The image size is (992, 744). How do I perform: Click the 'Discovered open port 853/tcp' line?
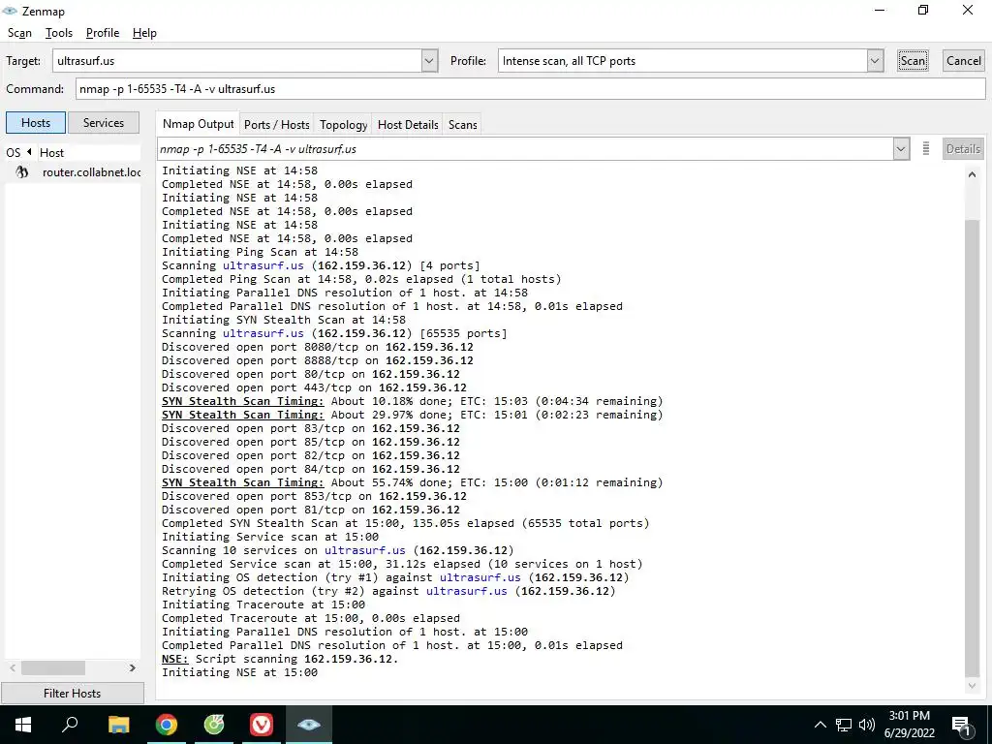pos(314,496)
